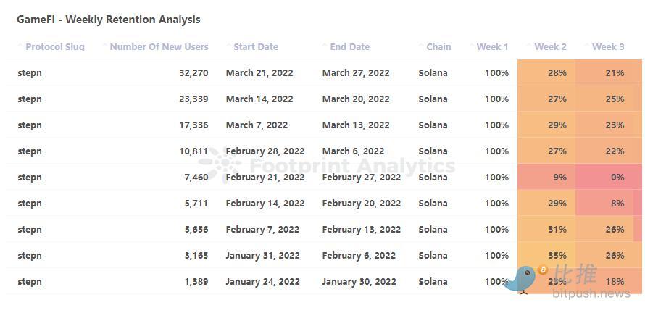
Task: Click sort caret beside Protocol Slug header
Action: pos(20,46)
